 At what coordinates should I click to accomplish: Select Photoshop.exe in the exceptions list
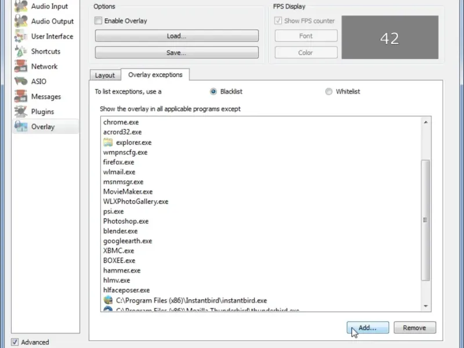click(126, 221)
